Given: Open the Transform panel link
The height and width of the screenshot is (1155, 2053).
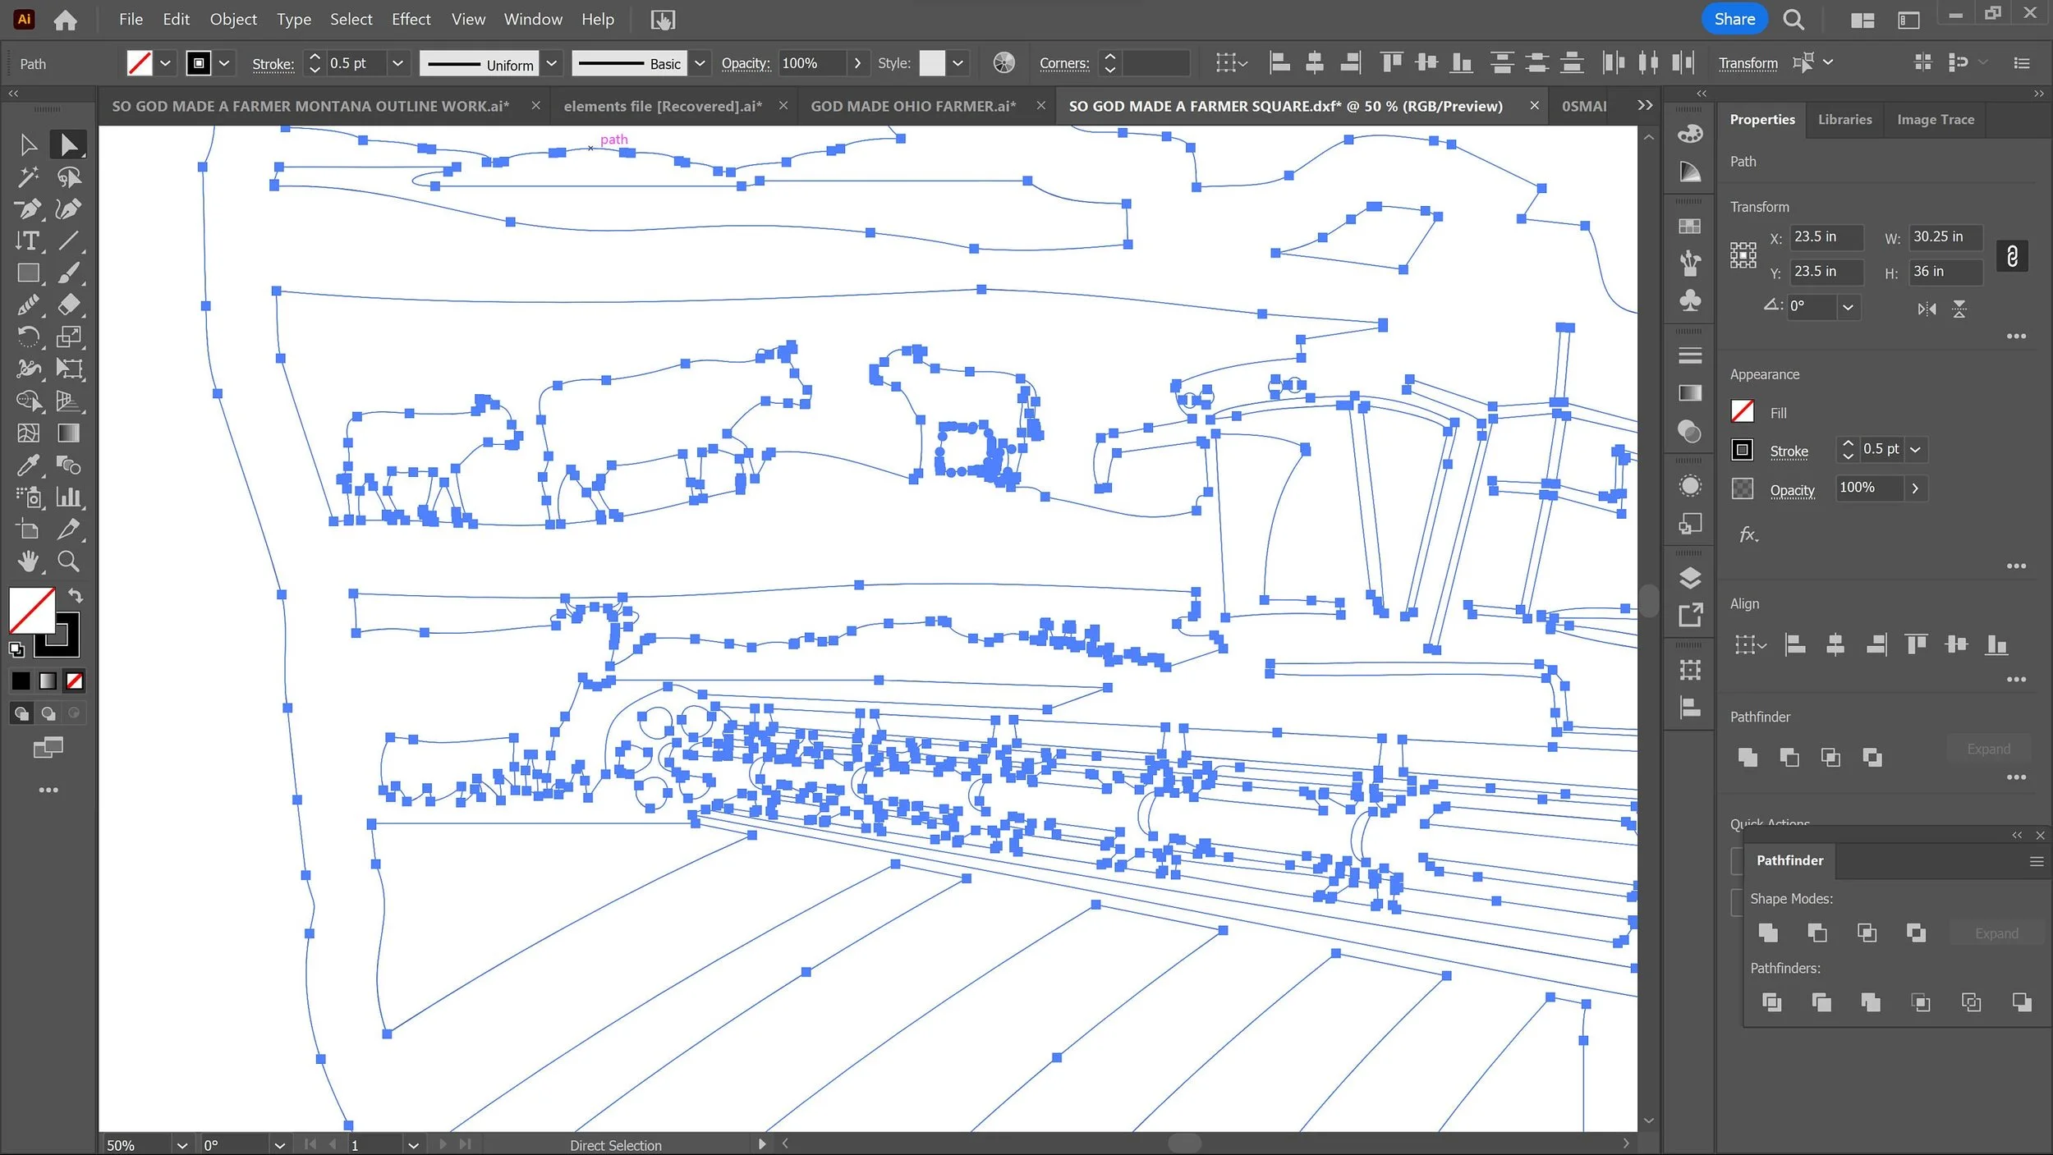Looking at the screenshot, I should click(1748, 63).
